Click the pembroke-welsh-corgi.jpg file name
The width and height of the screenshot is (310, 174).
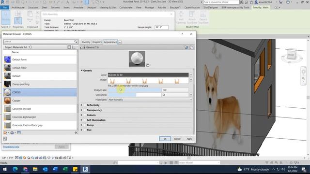click(128, 86)
